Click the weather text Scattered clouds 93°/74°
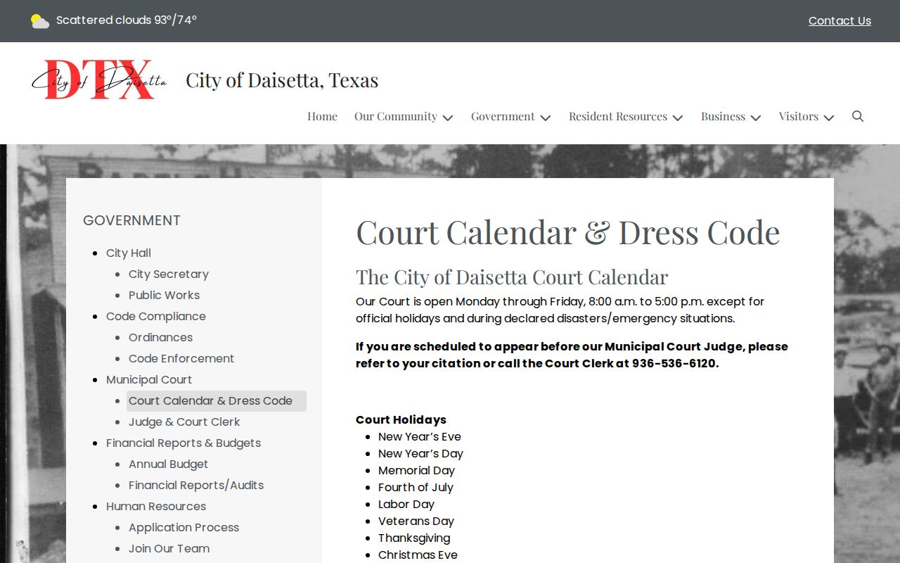 point(127,20)
